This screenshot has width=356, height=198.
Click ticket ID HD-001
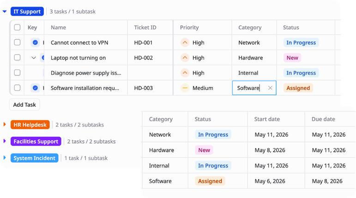click(x=143, y=42)
